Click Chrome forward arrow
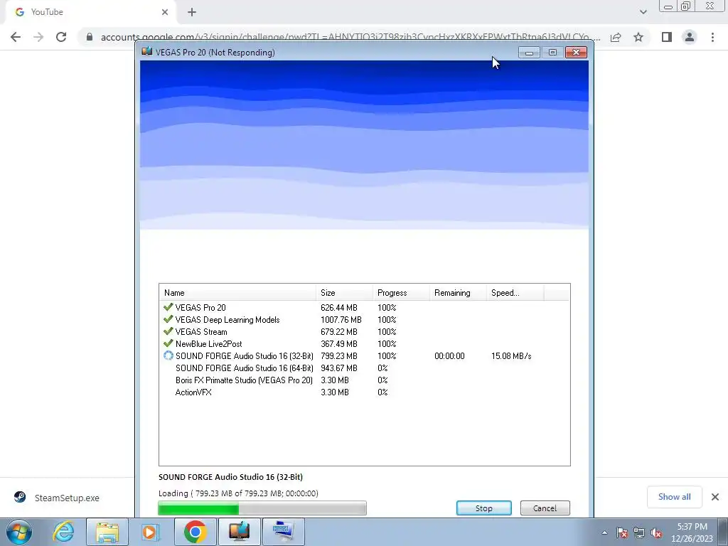This screenshot has width=728, height=546. click(x=38, y=37)
